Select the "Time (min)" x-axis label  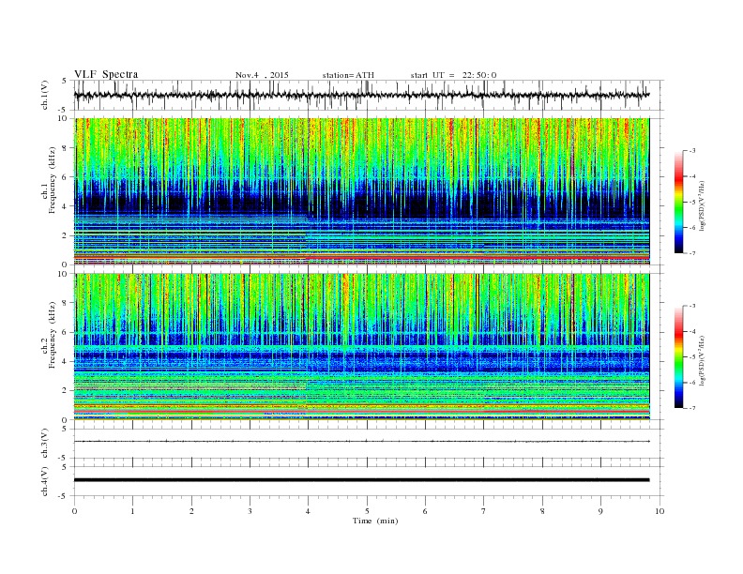[x=375, y=521]
